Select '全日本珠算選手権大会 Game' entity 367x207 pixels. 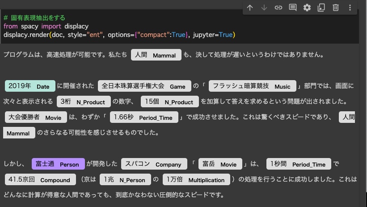tap(144, 86)
